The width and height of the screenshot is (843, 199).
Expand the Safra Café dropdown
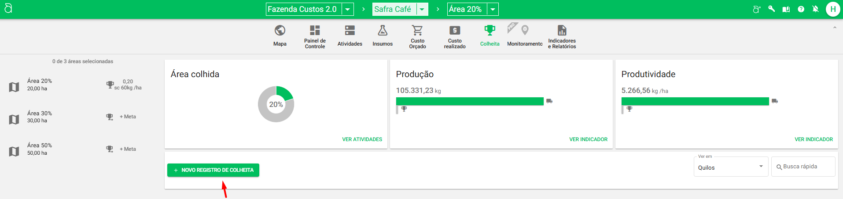(422, 9)
